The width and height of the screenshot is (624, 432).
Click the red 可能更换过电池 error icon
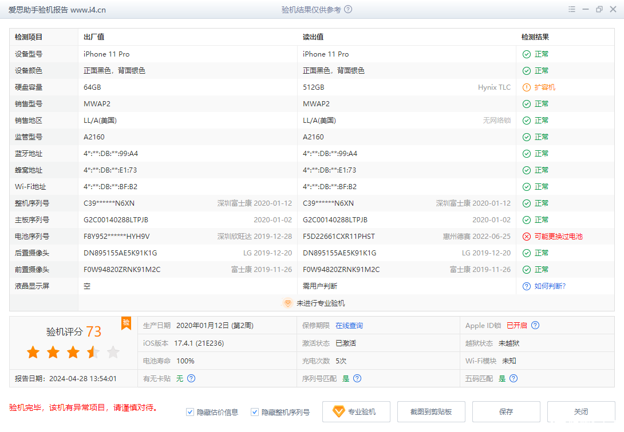[x=527, y=237]
